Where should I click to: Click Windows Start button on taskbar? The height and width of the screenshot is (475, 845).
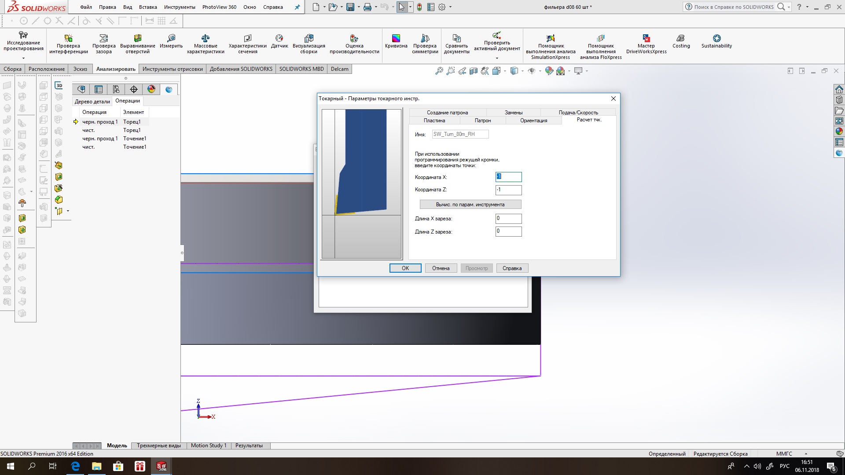[x=11, y=466]
